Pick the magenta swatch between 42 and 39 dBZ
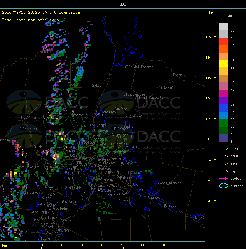Image resolution: width=246 pixels, height=249 pixels. click(x=224, y=93)
